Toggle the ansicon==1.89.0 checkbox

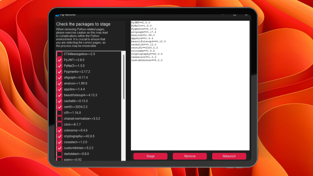59,83
